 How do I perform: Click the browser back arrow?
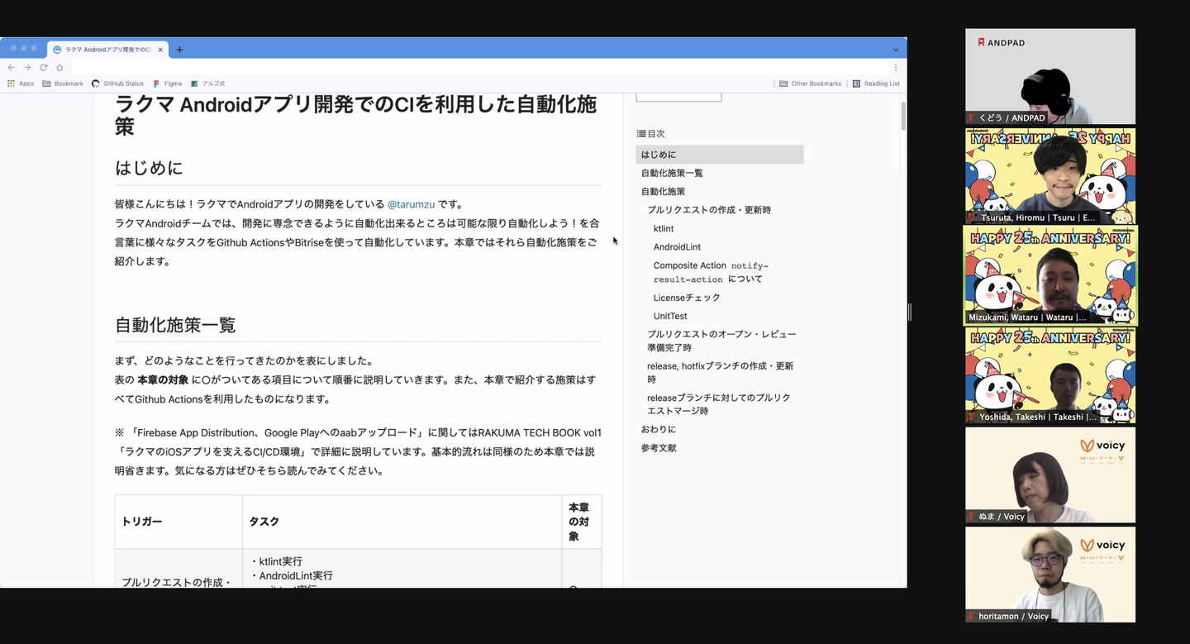pyautogui.click(x=11, y=68)
